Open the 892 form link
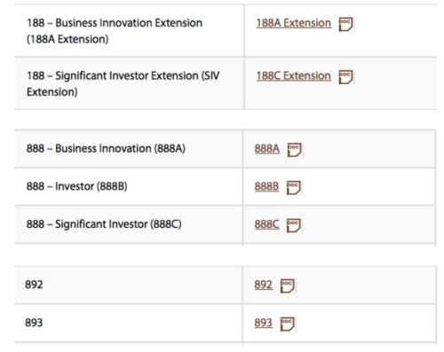 pos(263,285)
